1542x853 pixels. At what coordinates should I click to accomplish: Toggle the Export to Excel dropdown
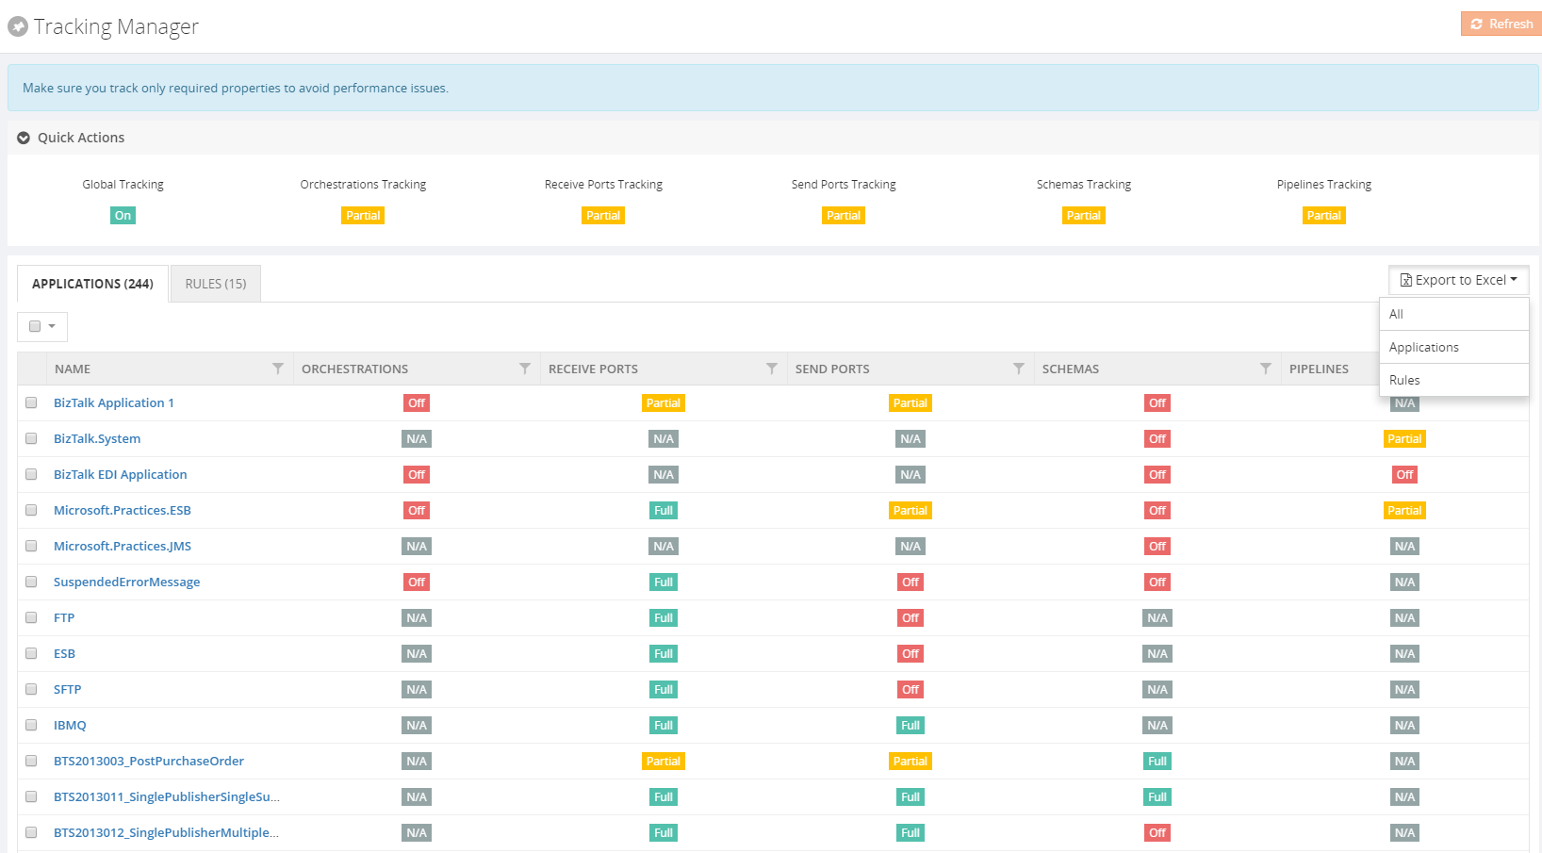point(1458,280)
